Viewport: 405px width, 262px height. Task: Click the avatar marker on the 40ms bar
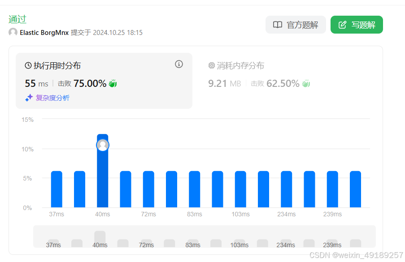(102, 145)
